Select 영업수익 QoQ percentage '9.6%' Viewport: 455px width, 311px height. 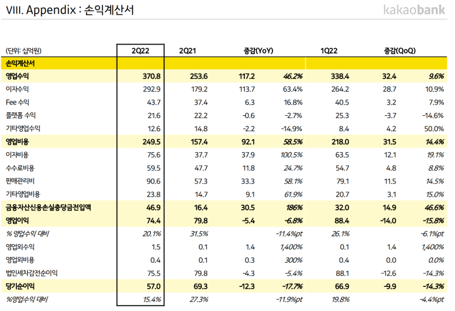[x=436, y=76]
